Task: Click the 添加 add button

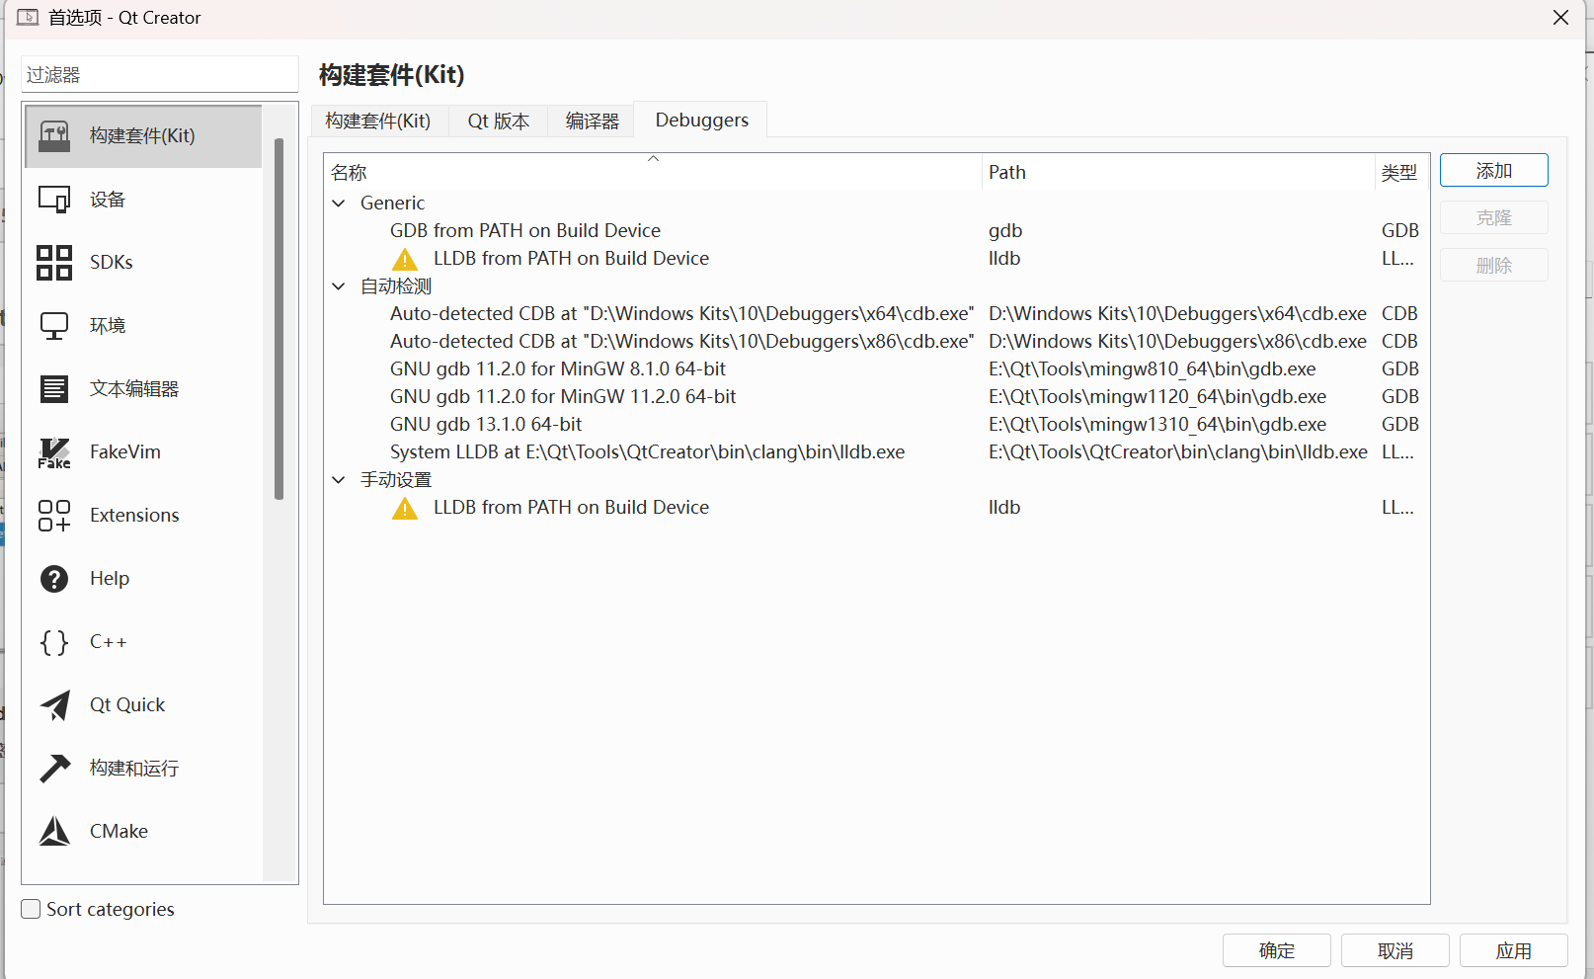Action: coord(1493,170)
